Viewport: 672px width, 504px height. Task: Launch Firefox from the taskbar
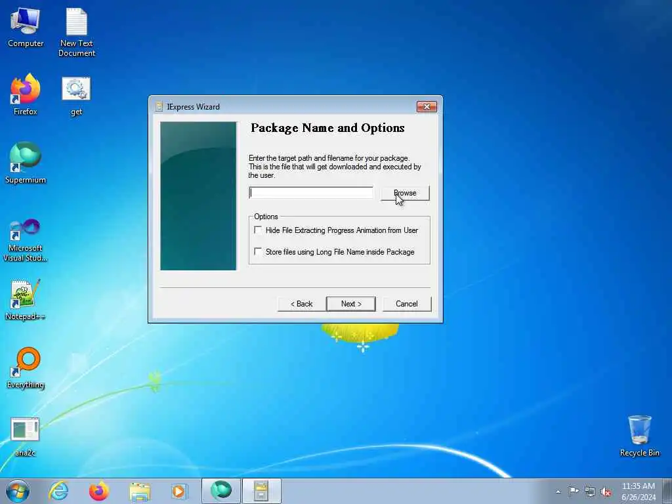(99, 491)
